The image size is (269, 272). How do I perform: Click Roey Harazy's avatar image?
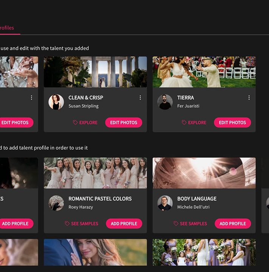pyautogui.click(x=56, y=203)
